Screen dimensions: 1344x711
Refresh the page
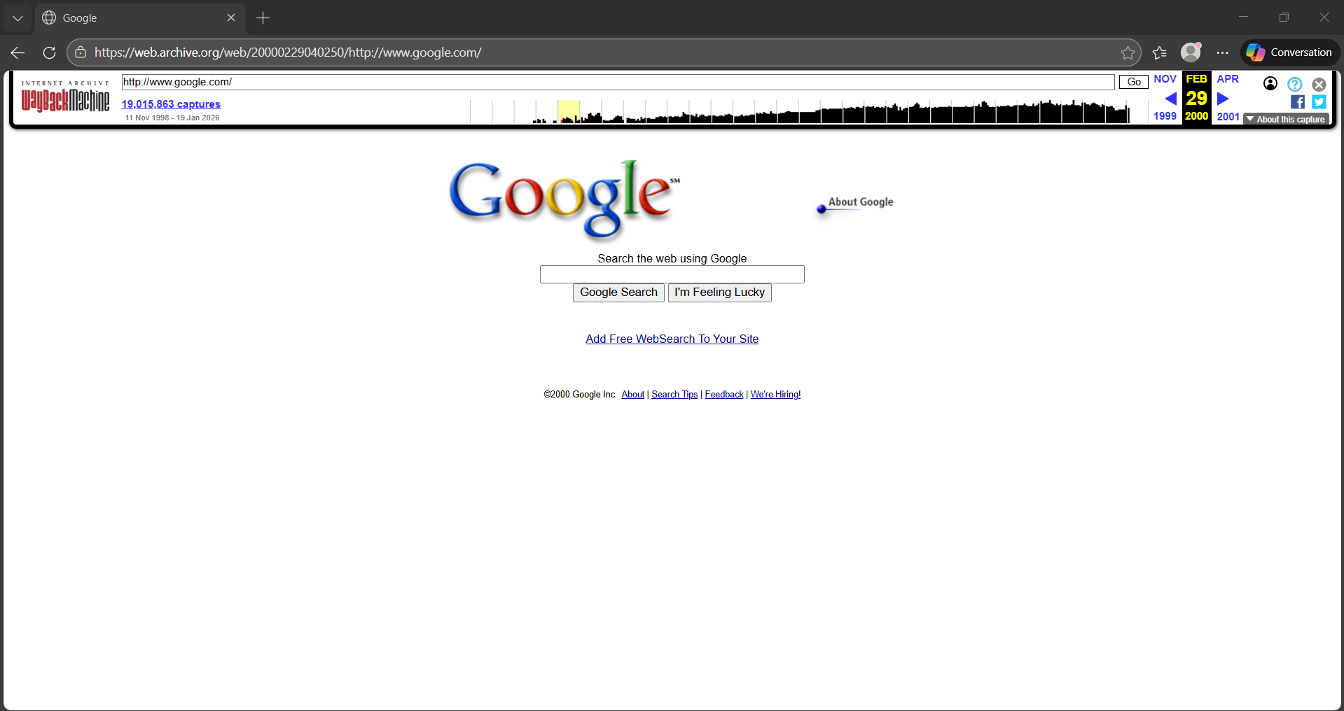(x=49, y=53)
